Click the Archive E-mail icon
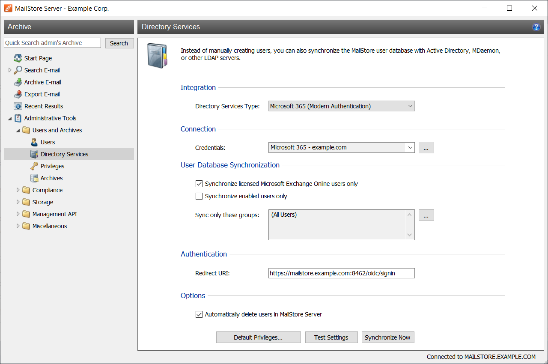 (18, 82)
